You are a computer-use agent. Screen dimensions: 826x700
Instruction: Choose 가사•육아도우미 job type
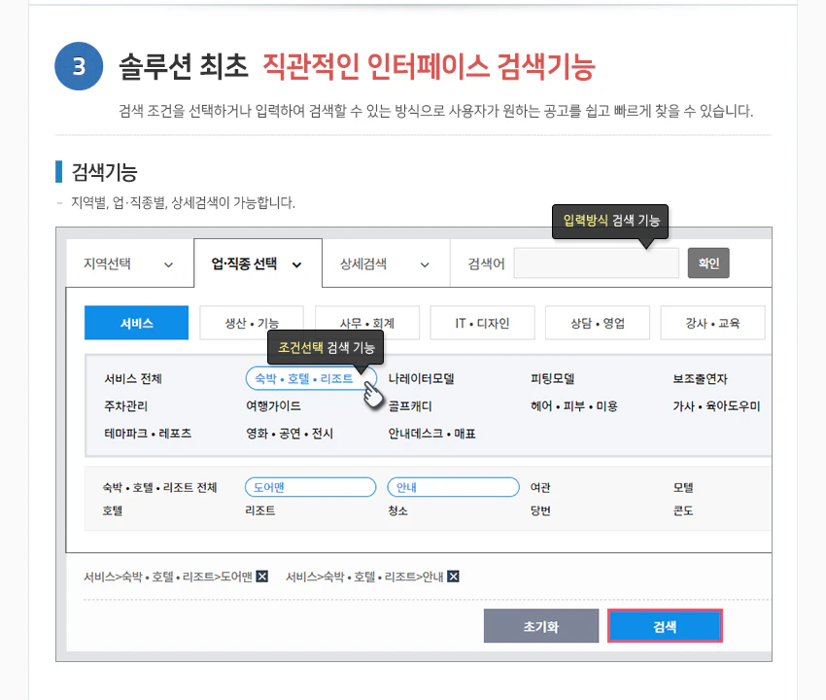pyautogui.click(x=716, y=405)
